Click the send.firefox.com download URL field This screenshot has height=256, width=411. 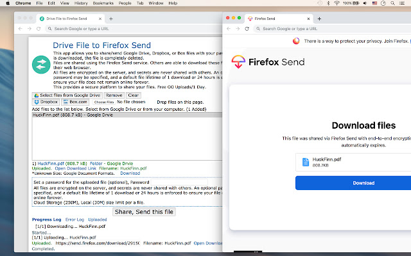pos(97,243)
